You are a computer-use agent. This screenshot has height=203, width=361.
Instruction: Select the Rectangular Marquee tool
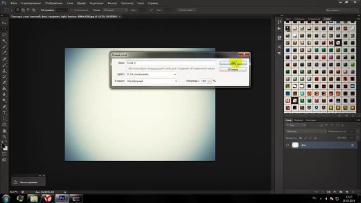4,29
